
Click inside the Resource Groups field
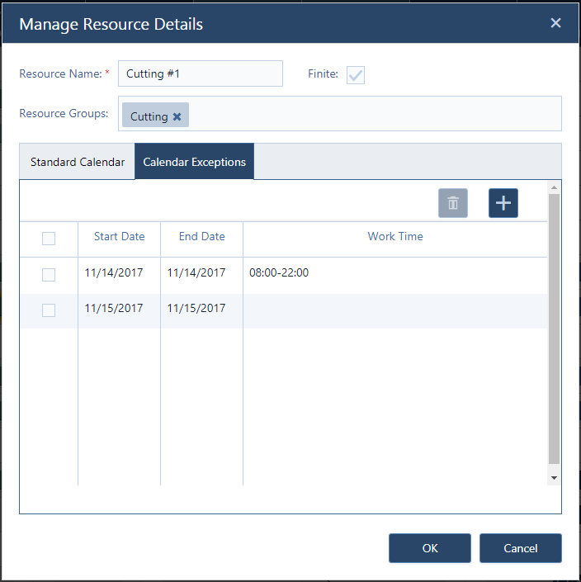coord(371,114)
